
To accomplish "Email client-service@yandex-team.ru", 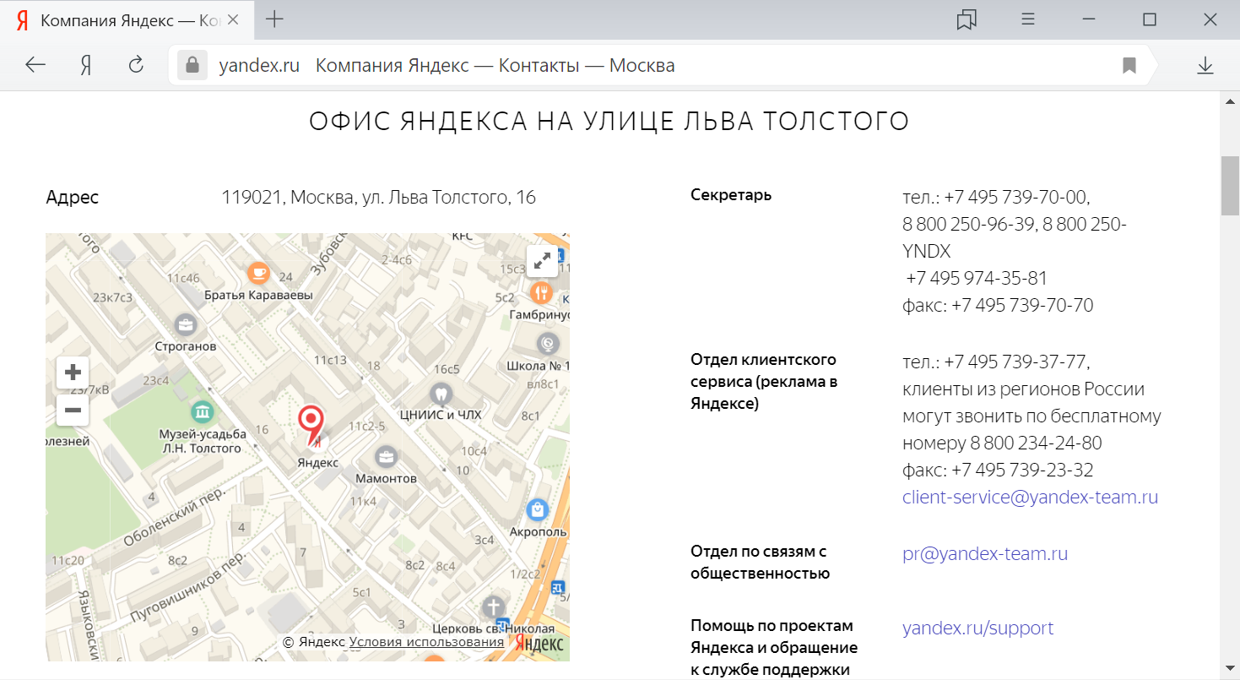I will (x=1030, y=497).
